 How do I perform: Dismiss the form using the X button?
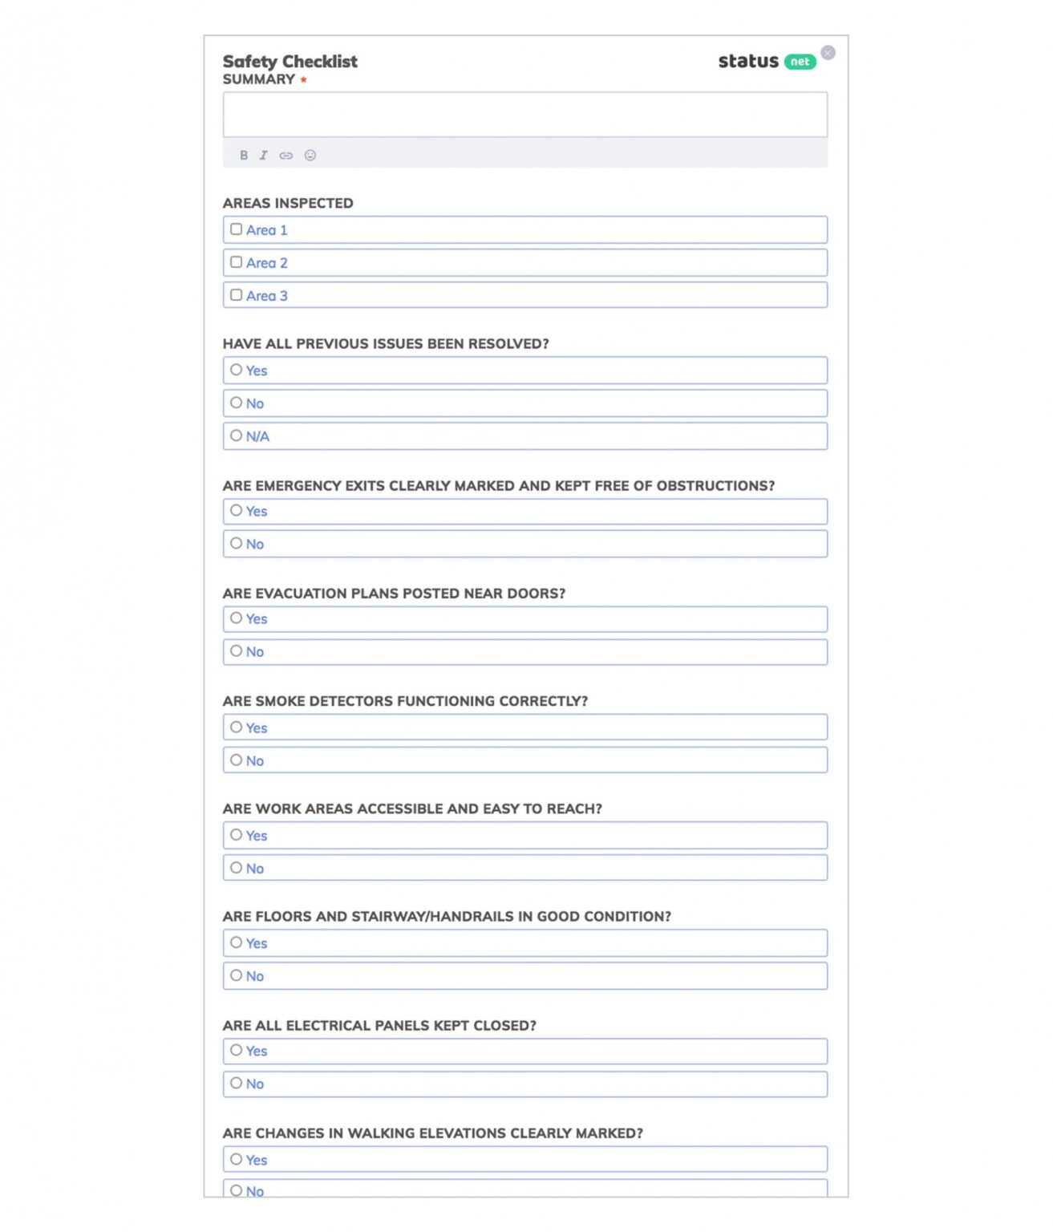[828, 51]
